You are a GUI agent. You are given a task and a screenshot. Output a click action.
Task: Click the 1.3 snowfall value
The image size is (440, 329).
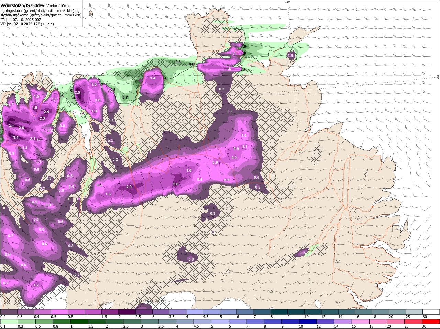[94, 111]
